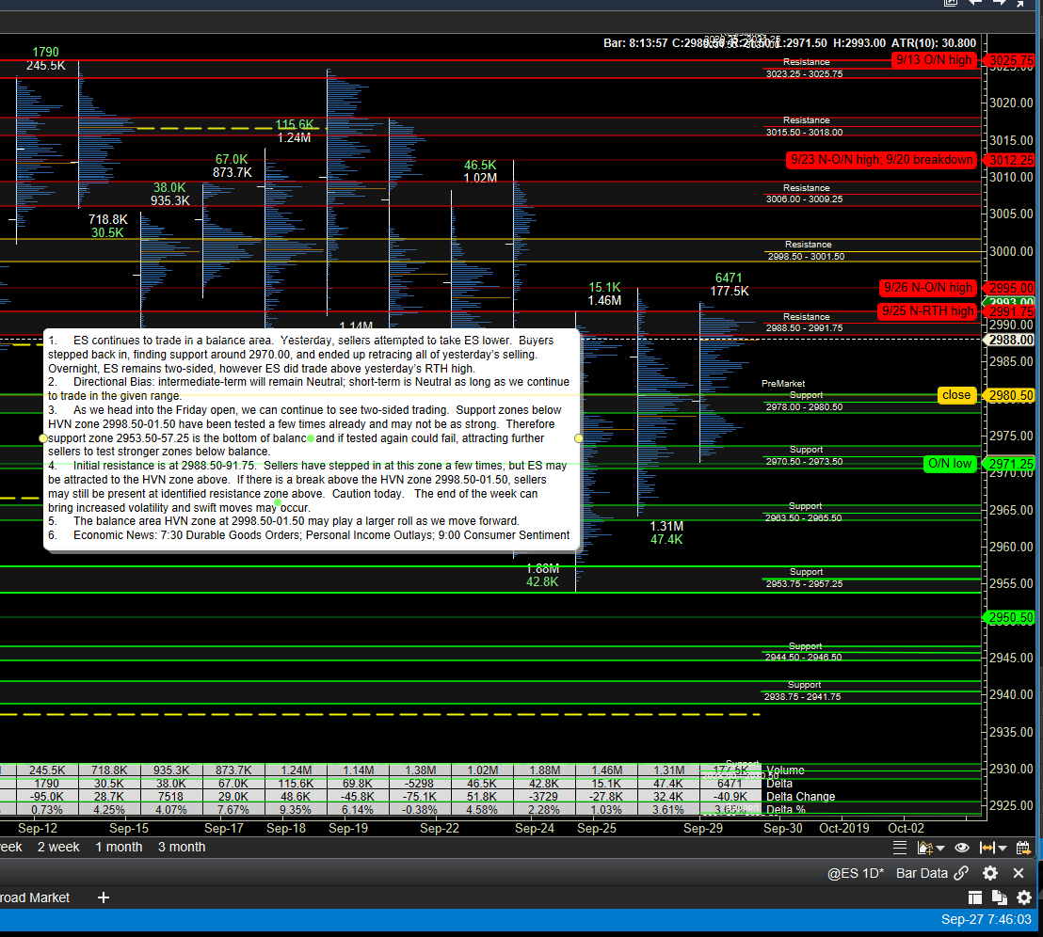Image resolution: width=1043 pixels, height=937 pixels.
Task: Expand the add study dropdown arrow
Action: pyautogui.click(x=940, y=848)
